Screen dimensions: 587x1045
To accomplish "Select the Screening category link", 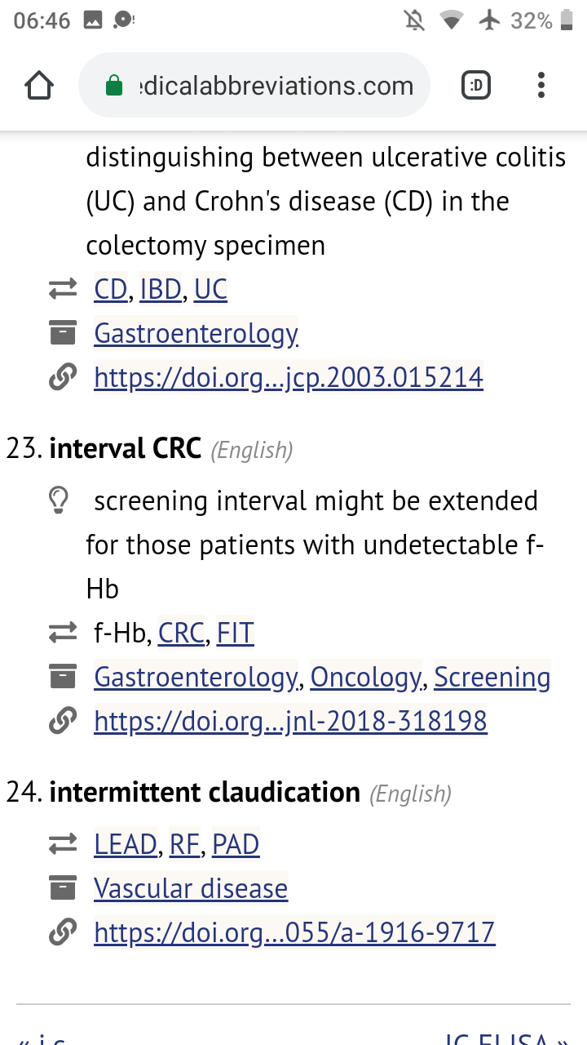I will tap(492, 677).
